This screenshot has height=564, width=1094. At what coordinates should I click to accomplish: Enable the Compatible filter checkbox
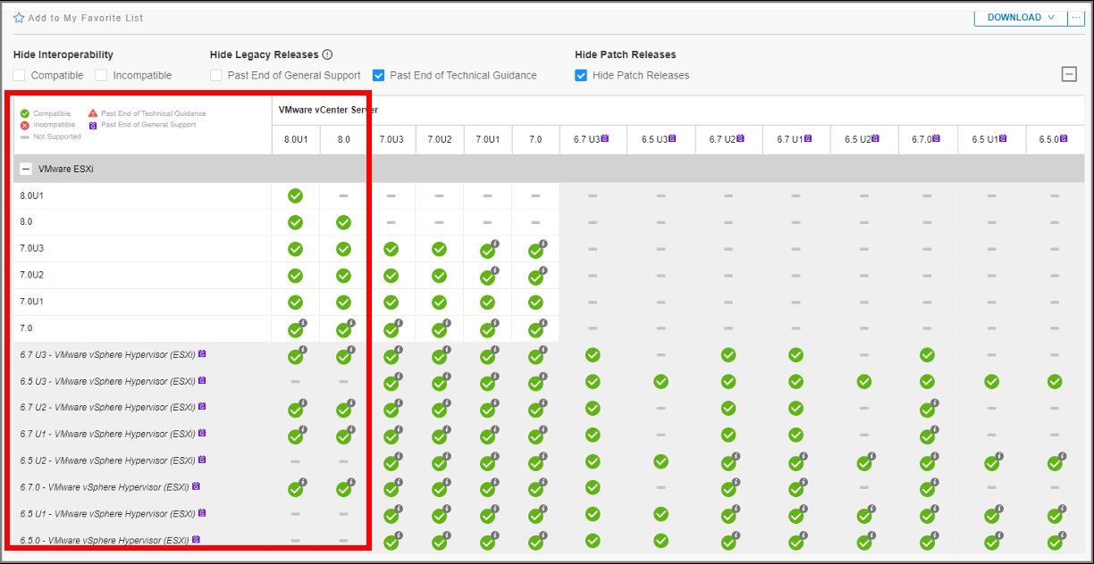click(x=19, y=75)
